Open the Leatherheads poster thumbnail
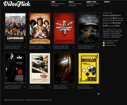The height and width of the screenshot is (105, 127). pyautogui.click(x=15, y=28)
